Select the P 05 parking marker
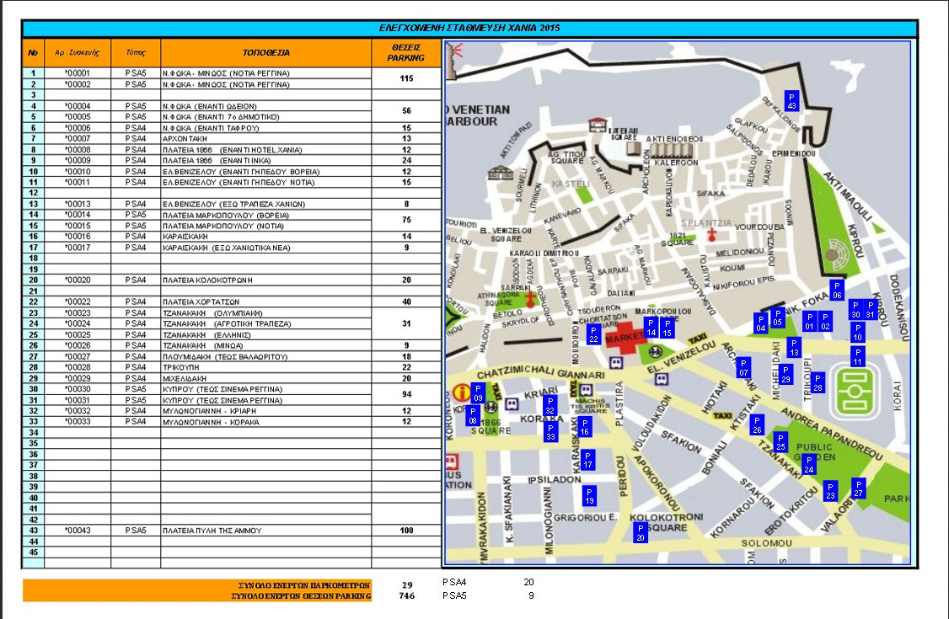949x619 pixels. (778, 318)
